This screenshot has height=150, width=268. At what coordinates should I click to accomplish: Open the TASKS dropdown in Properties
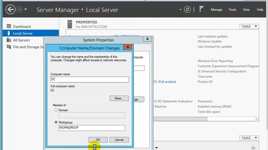tap(249, 26)
